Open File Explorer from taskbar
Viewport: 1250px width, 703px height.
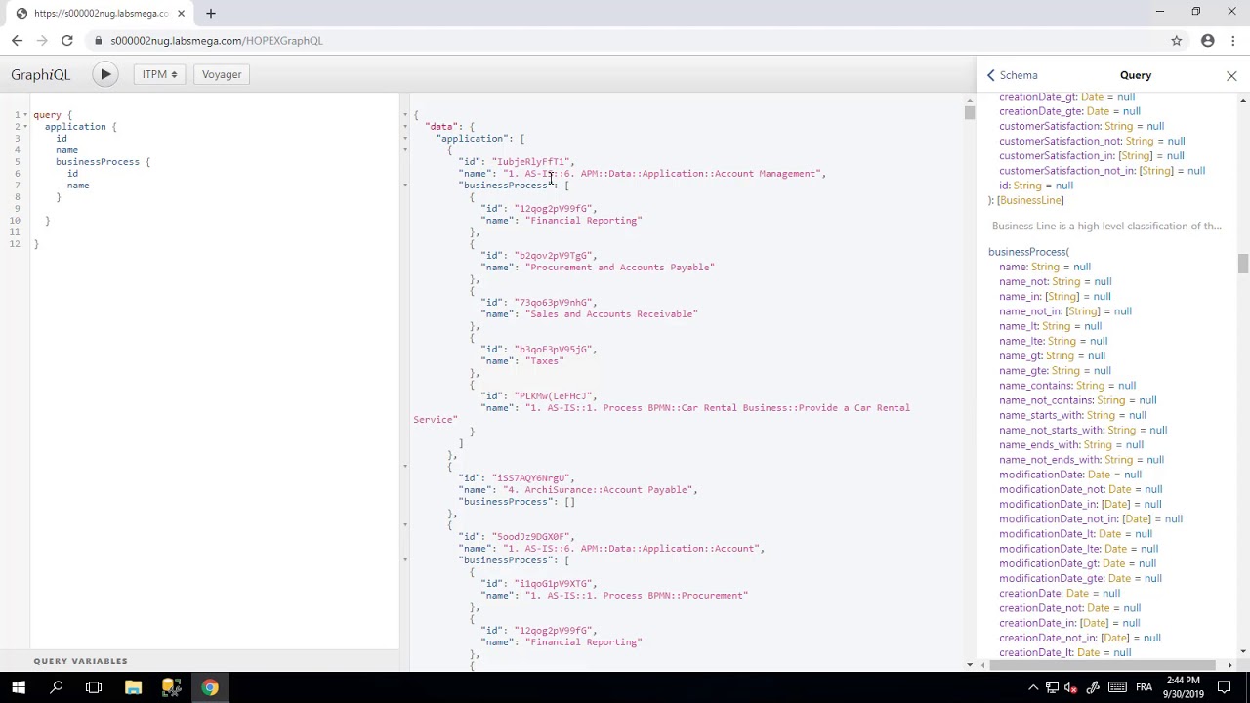point(133,687)
